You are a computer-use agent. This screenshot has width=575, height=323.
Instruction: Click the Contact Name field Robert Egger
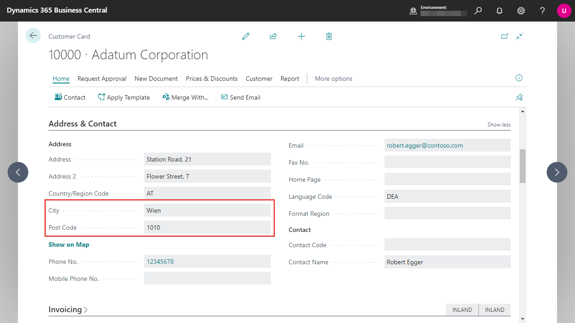(x=447, y=262)
